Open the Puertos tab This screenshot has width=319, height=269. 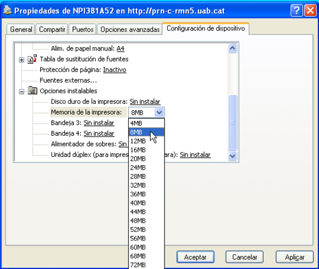83,29
